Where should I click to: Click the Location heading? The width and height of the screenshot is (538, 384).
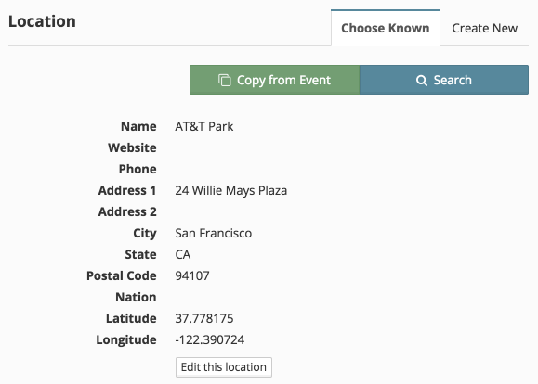coord(42,21)
